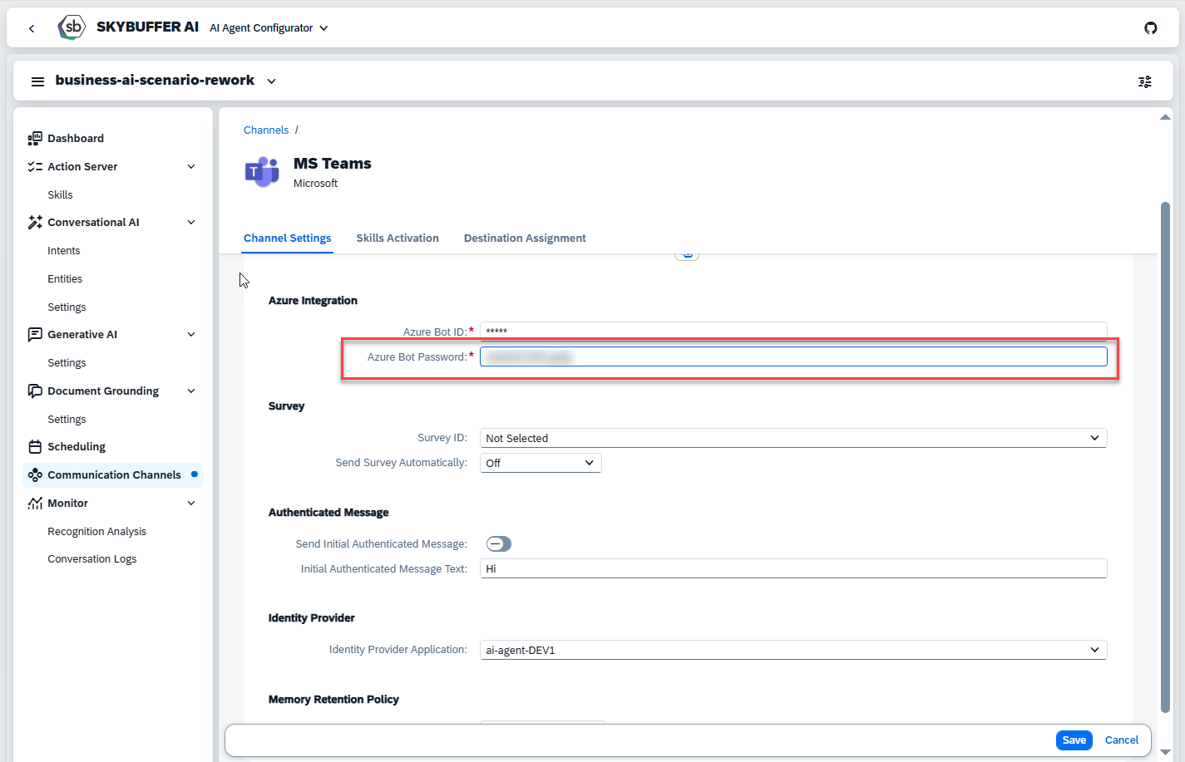Click the Skybuffer sb logo

click(72, 27)
